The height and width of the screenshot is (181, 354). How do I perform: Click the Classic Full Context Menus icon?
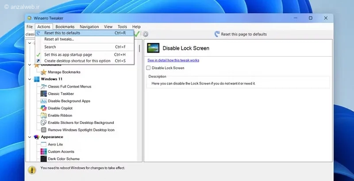coord(43,86)
